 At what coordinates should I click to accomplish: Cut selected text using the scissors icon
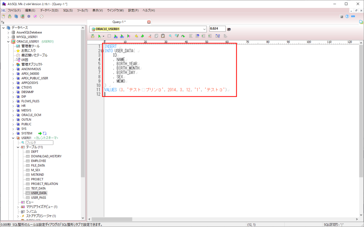tap(150, 36)
